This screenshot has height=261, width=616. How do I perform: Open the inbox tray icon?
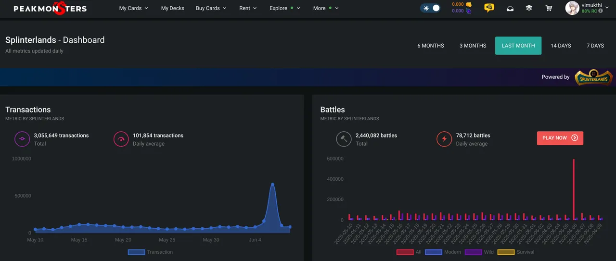click(510, 8)
